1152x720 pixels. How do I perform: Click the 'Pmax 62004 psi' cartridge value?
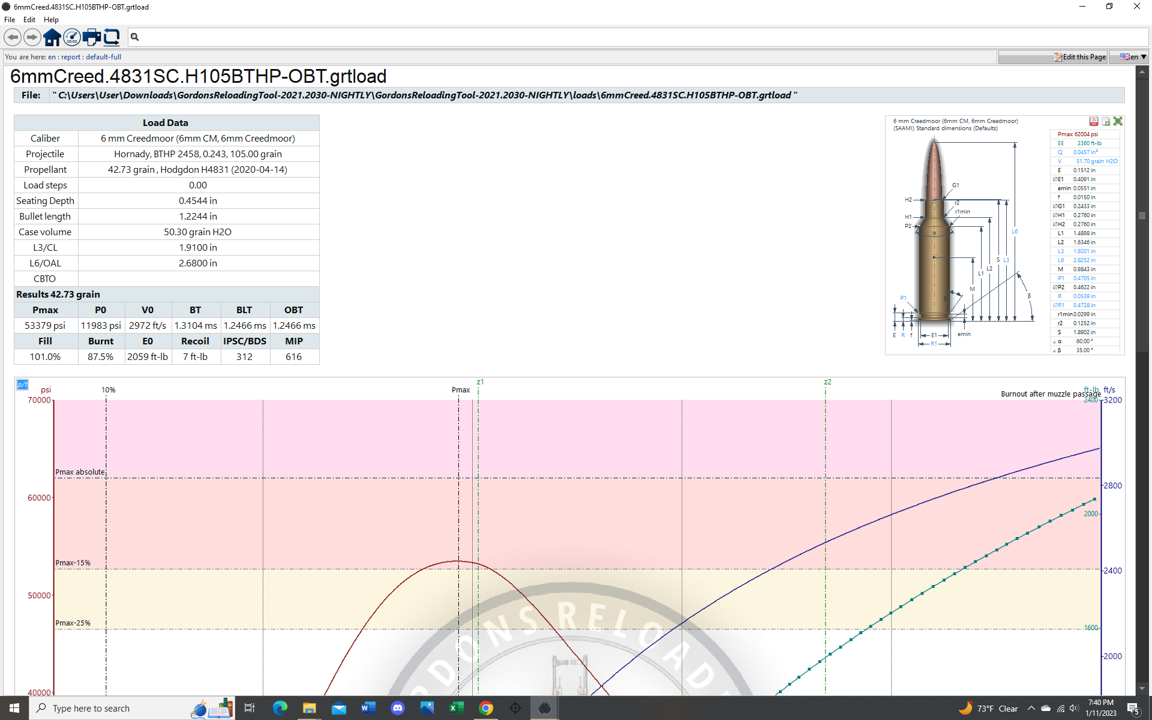click(x=1078, y=134)
